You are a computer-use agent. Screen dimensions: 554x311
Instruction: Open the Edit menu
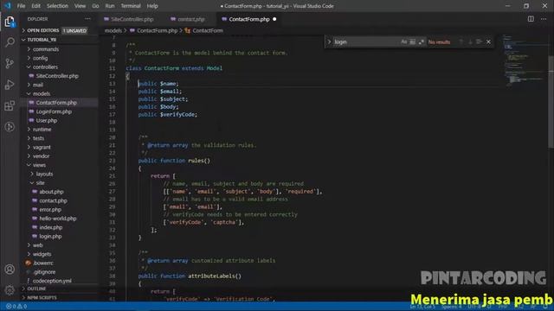(35, 6)
